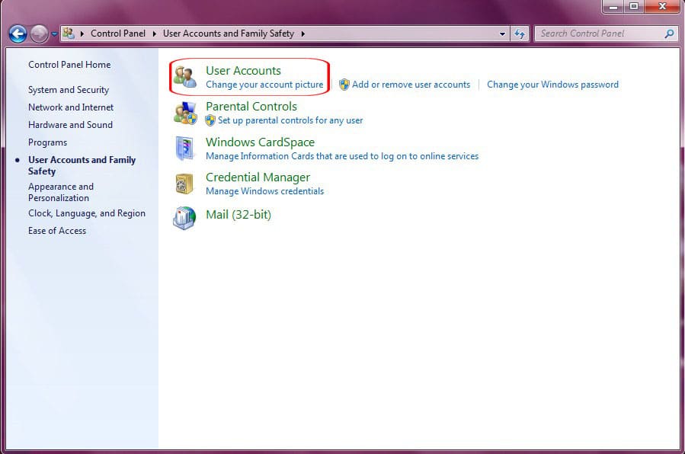Go to Ease of Access category
This screenshot has height=454, width=685.
point(57,231)
